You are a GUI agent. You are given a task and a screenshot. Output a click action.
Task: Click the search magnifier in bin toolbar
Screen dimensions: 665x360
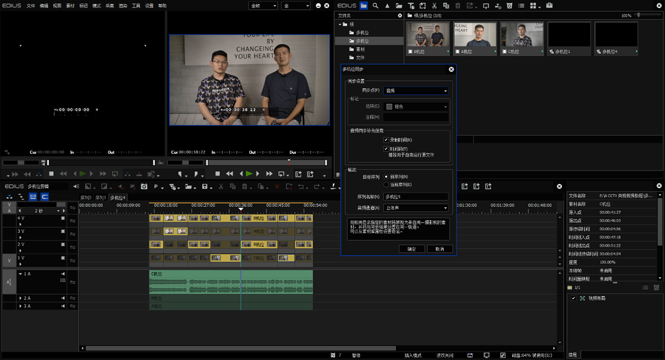pyautogui.click(x=375, y=6)
